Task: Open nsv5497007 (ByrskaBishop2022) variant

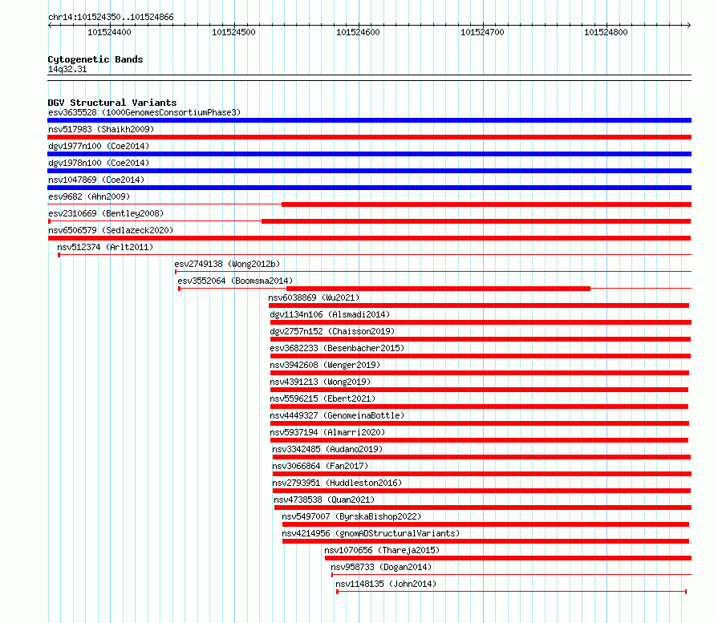Action: [x=351, y=516]
